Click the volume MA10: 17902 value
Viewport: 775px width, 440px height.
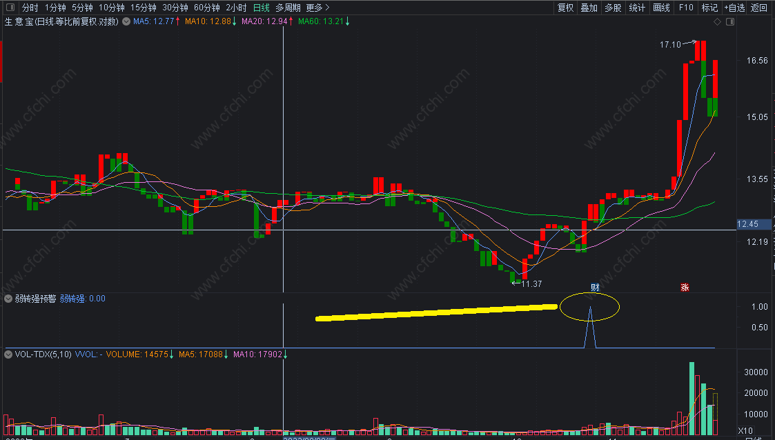coord(257,354)
